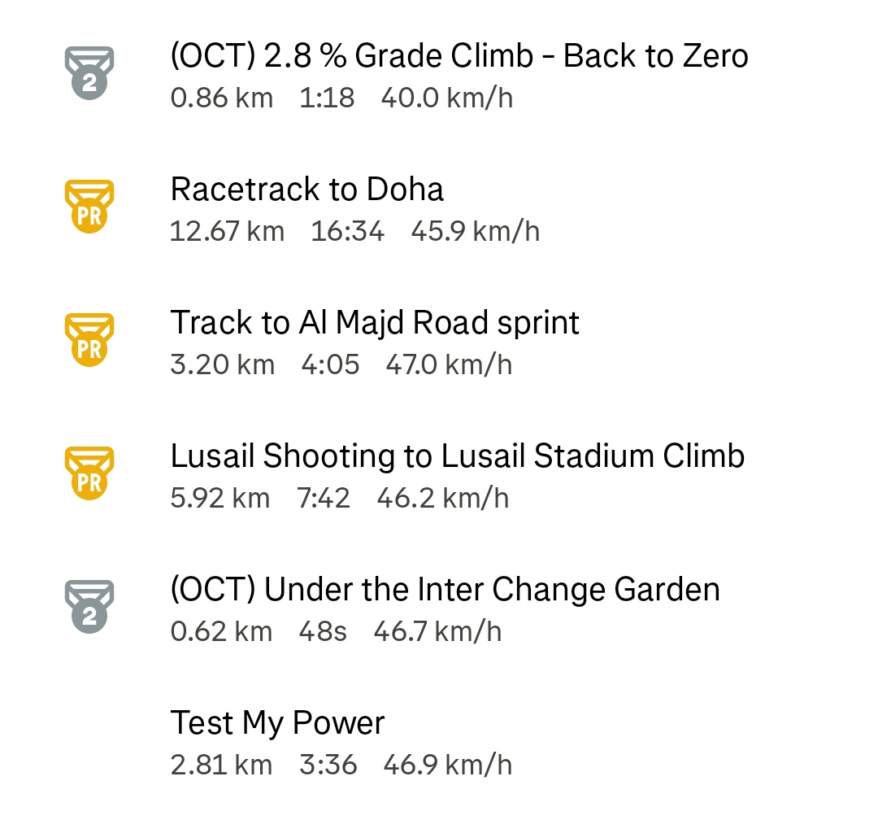
Task: Open the Test My Power segment
Action: pos(277,723)
